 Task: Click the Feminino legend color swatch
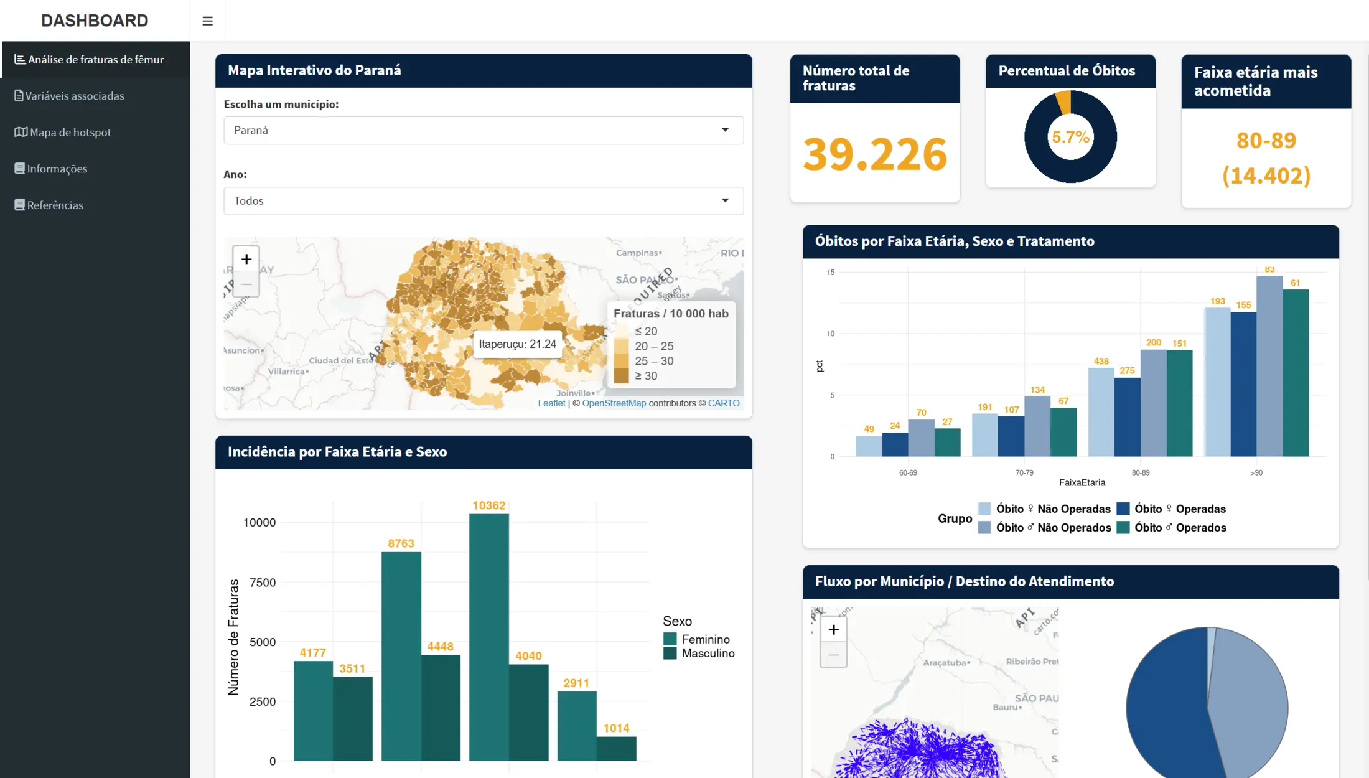[670, 639]
